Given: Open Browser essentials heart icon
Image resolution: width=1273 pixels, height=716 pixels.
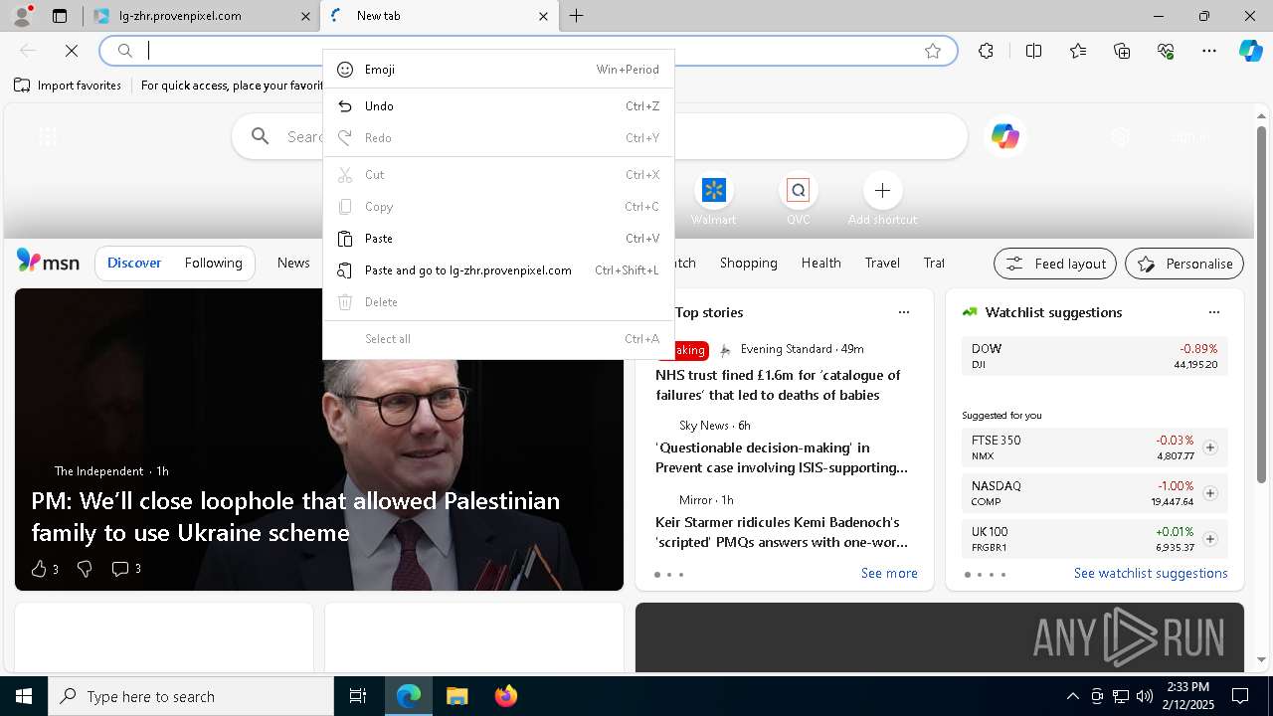Looking at the screenshot, I should (1166, 51).
